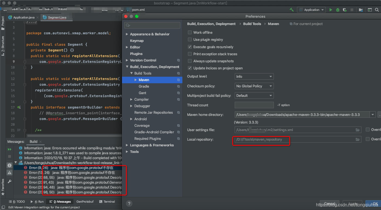Viewport: 381px width, 210px height.
Task: Start debugging with the bug icon
Action: [x=337, y=10]
